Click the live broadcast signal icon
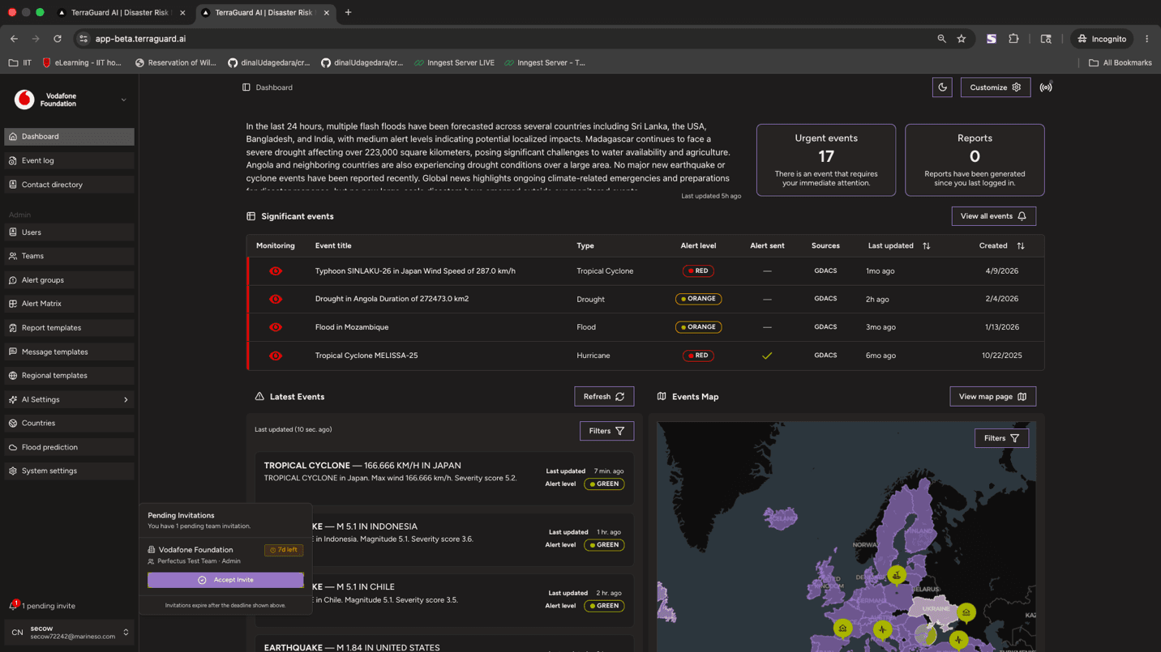 click(1046, 87)
